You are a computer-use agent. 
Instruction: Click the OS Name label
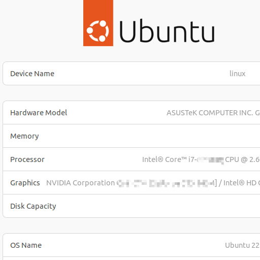tap(26, 245)
